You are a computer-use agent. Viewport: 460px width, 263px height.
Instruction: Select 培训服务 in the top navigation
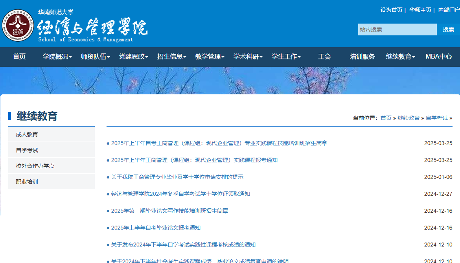click(361, 57)
